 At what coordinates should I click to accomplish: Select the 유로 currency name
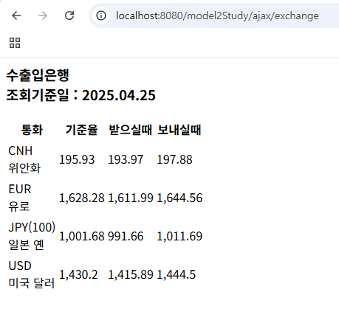(x=19, y=206)
